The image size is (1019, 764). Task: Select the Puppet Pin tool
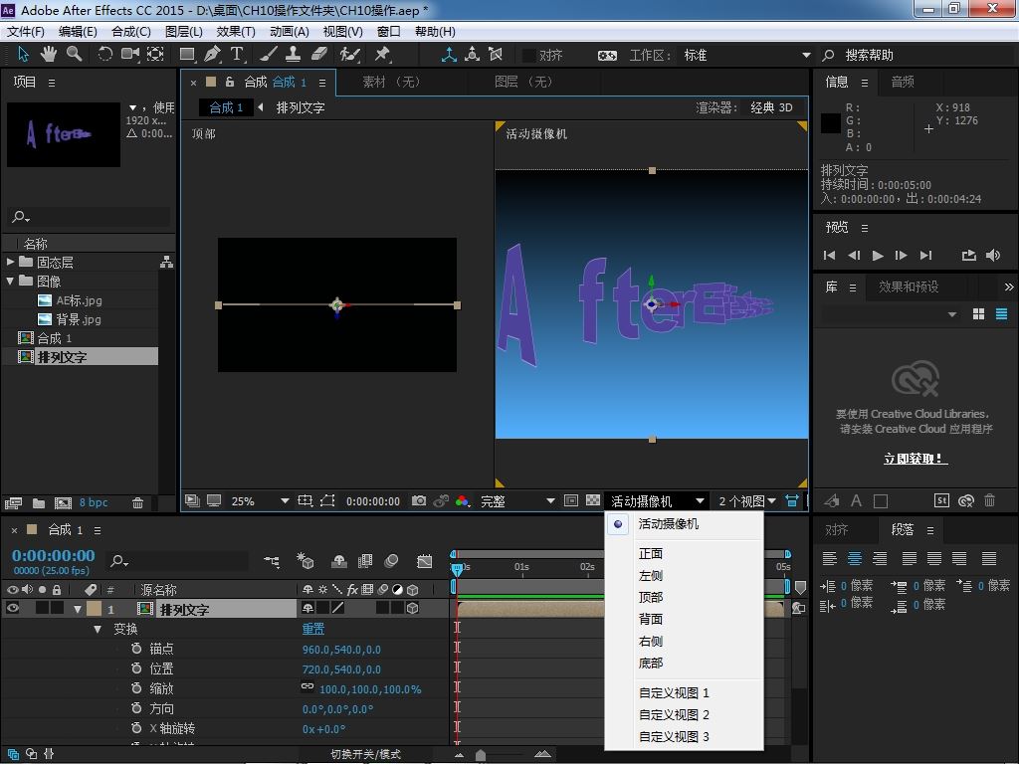(x=382, y=54)
